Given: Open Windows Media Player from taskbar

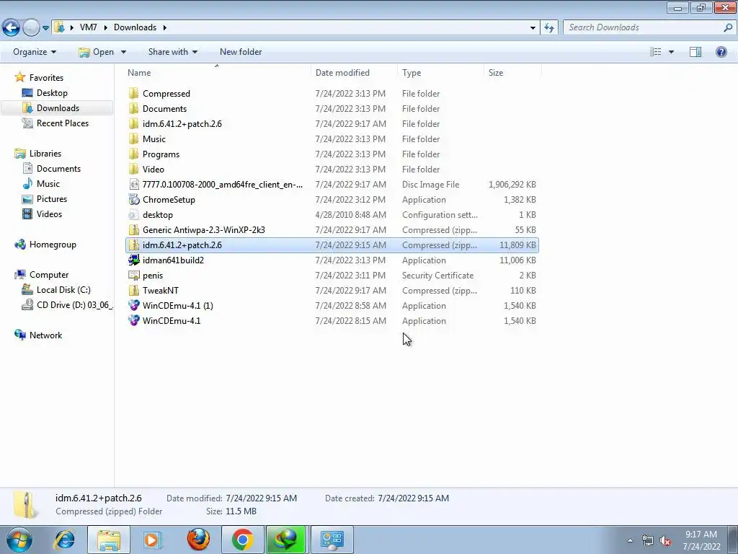Looking at the screenshot, I should (152, 540).
